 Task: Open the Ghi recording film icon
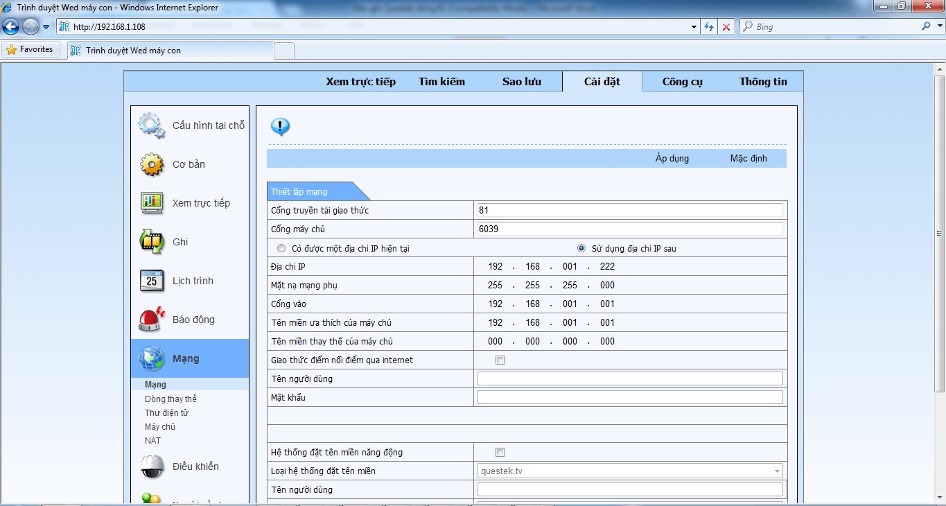click(151, 242)
